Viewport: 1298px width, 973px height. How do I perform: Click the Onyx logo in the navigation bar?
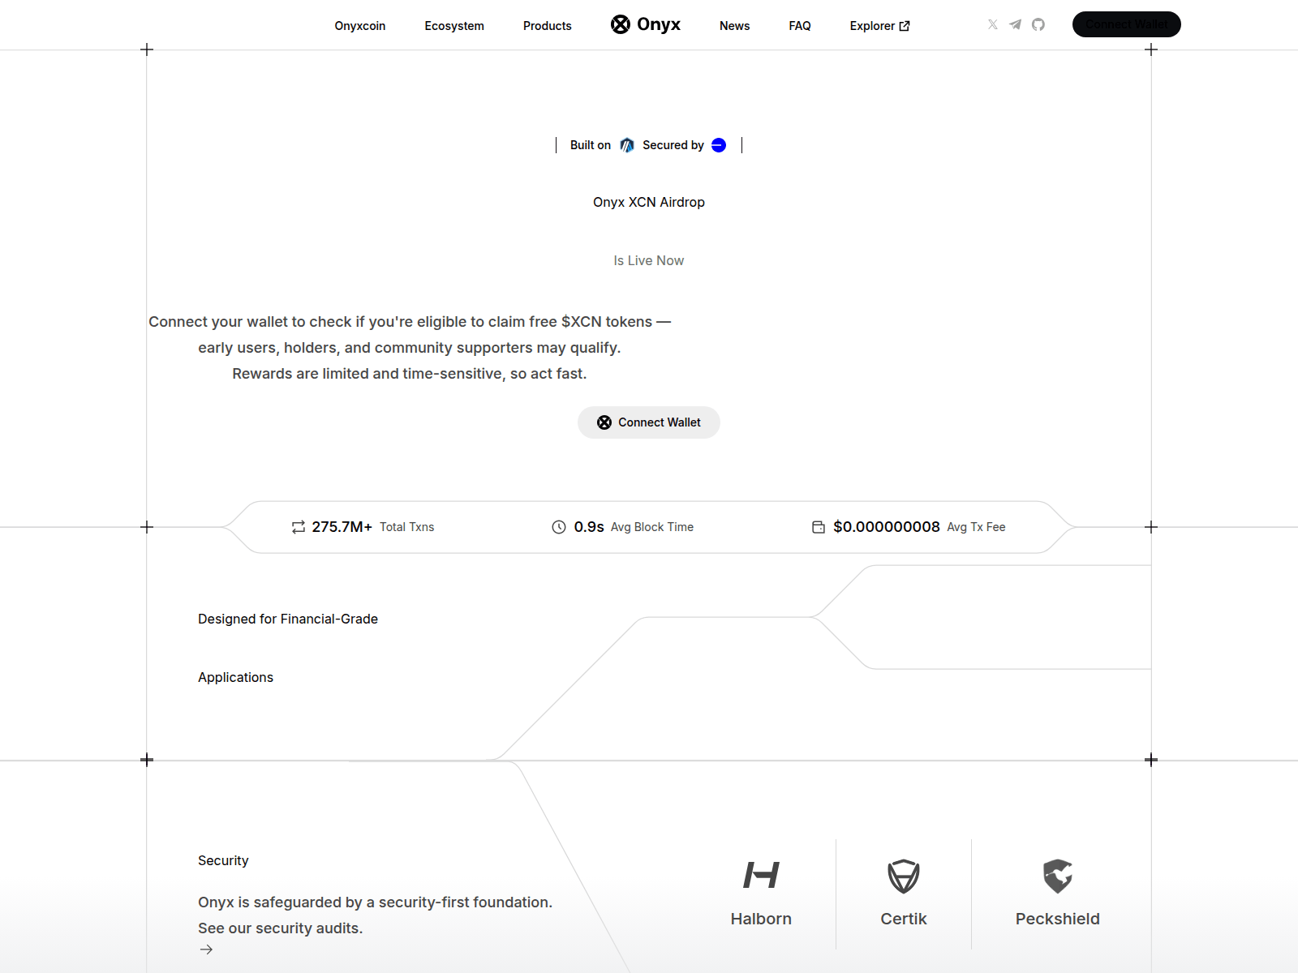pyautogui.click(x=646, y=24)
